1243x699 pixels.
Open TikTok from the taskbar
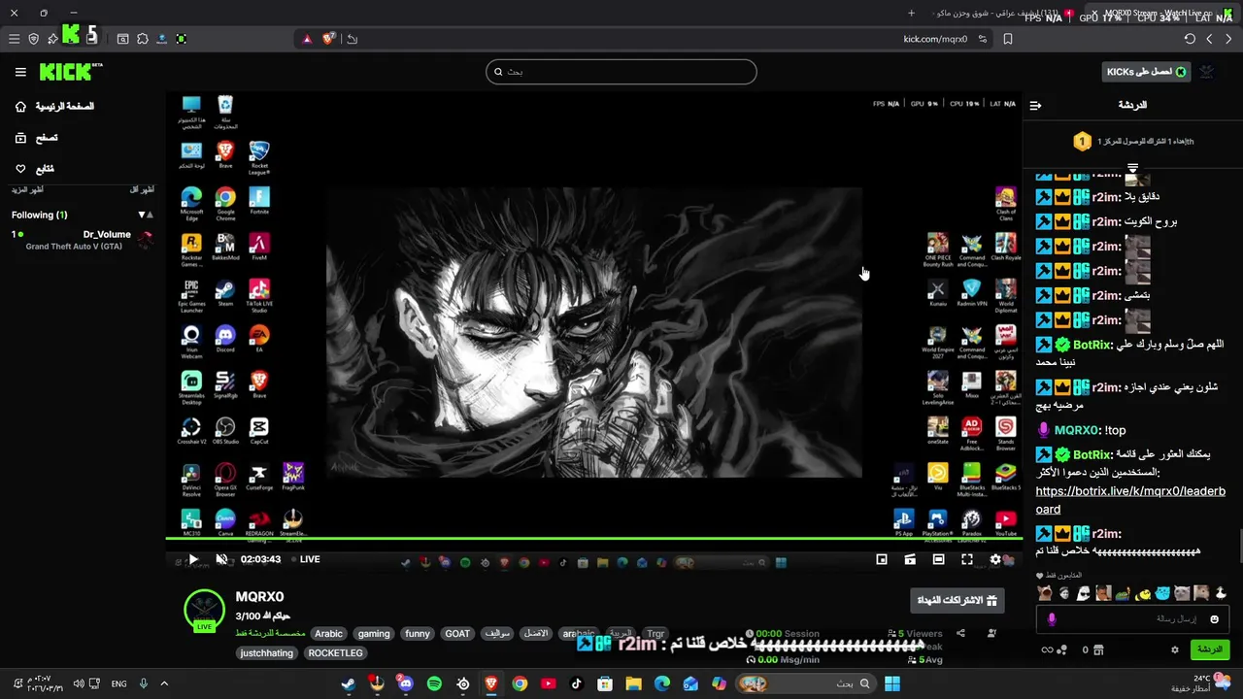click(577, 683)
